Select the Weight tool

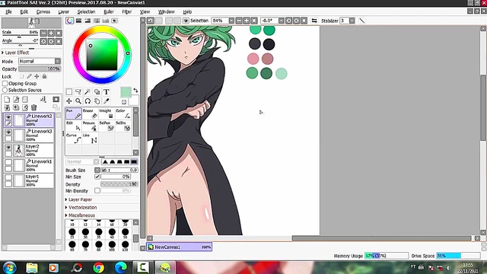[x=107, y=113]
